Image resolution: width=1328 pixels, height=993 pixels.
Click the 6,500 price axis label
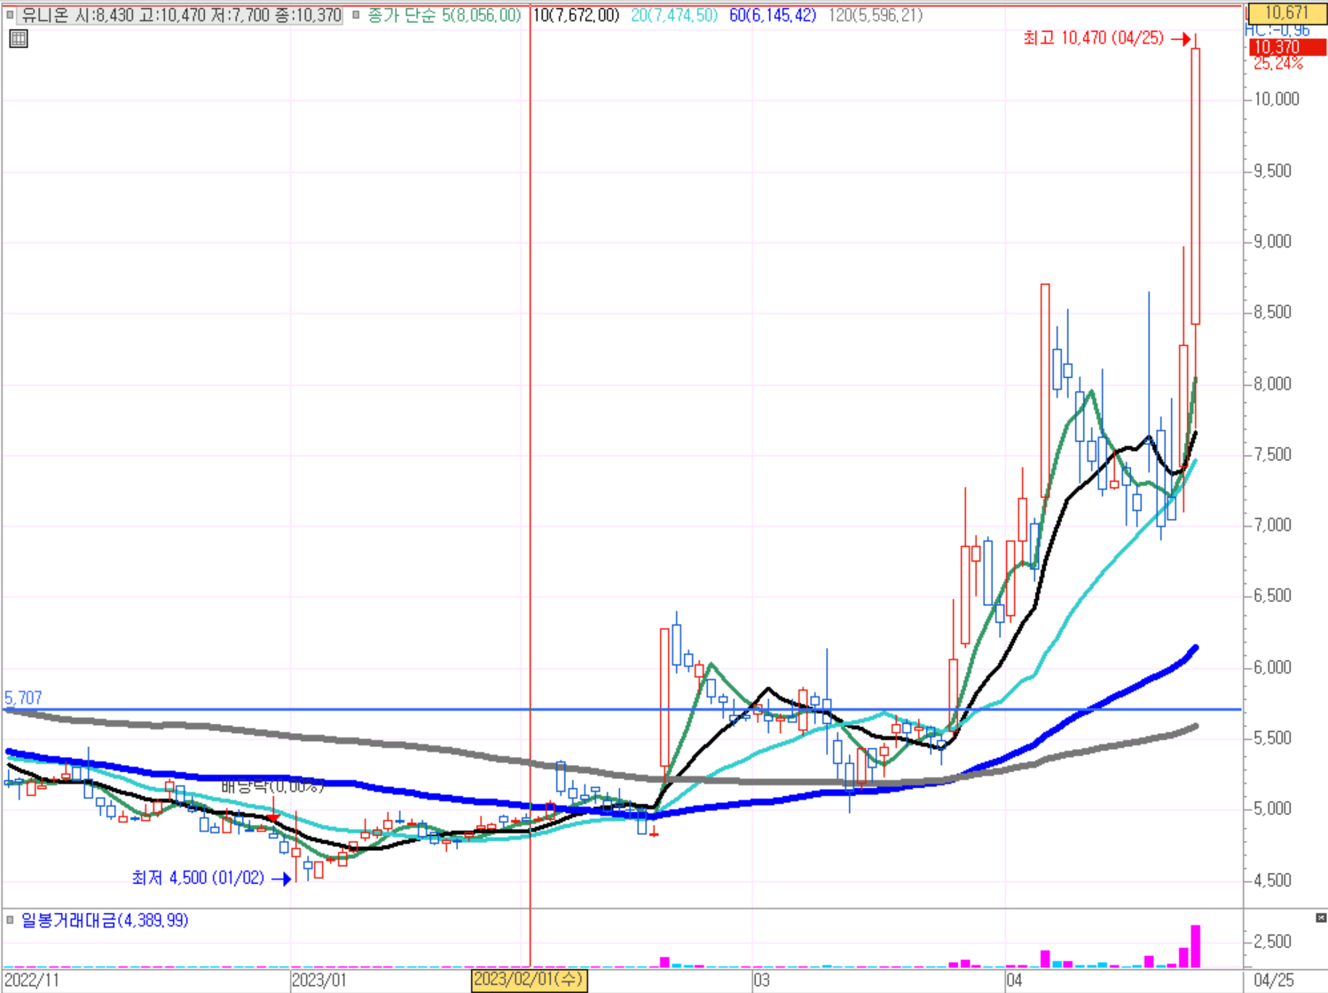point(1273,595)
